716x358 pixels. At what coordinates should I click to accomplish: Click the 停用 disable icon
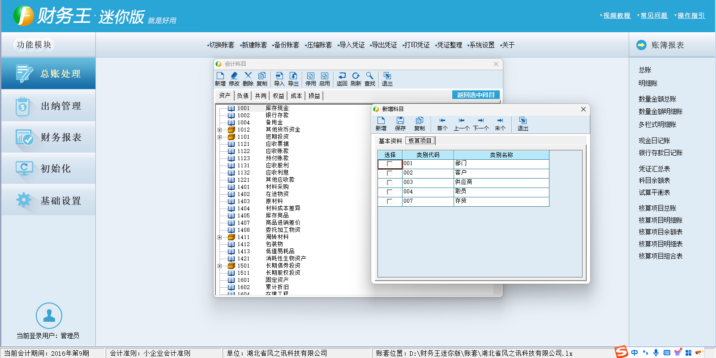click(x=311, y=79)
